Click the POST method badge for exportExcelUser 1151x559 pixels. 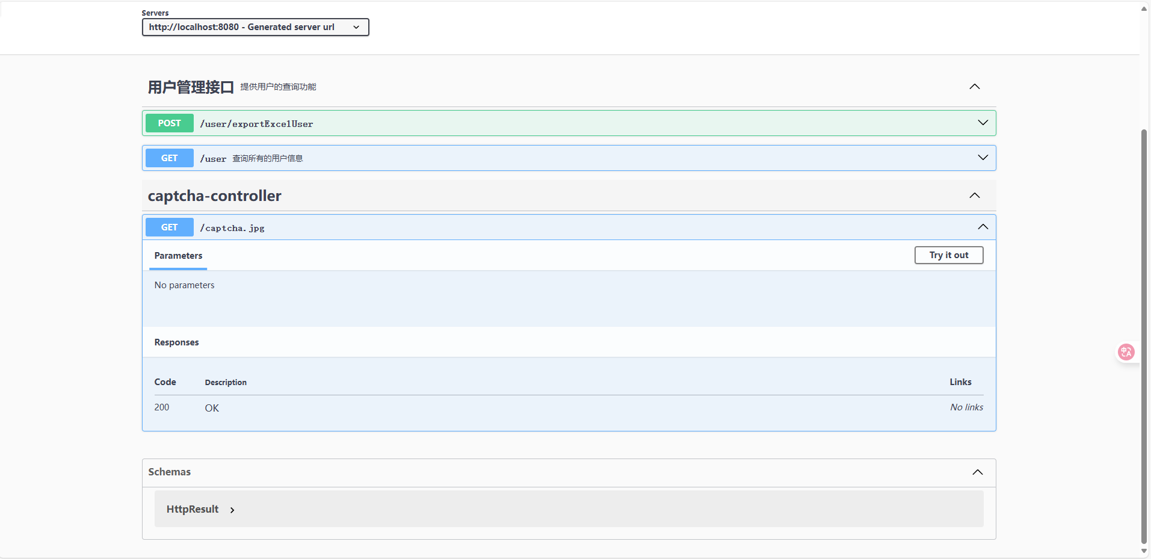click(169, 123)
